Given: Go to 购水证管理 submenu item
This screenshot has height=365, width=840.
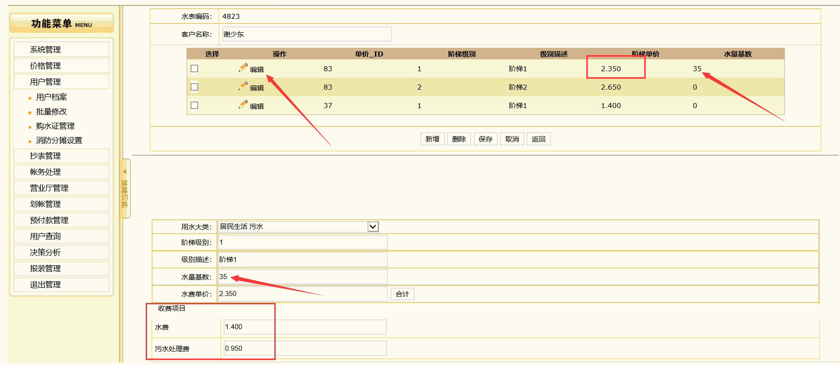Looking at the screenshot, I should click(x=55, y=126).
